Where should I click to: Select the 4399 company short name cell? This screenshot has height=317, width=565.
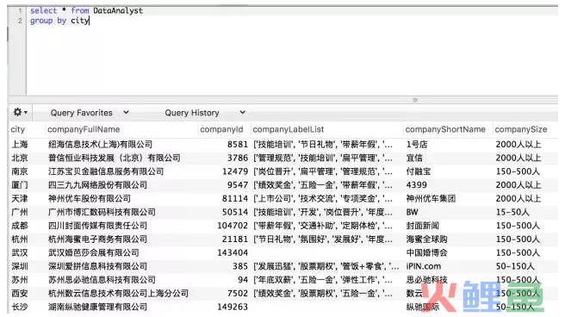[x=416, y=185]
